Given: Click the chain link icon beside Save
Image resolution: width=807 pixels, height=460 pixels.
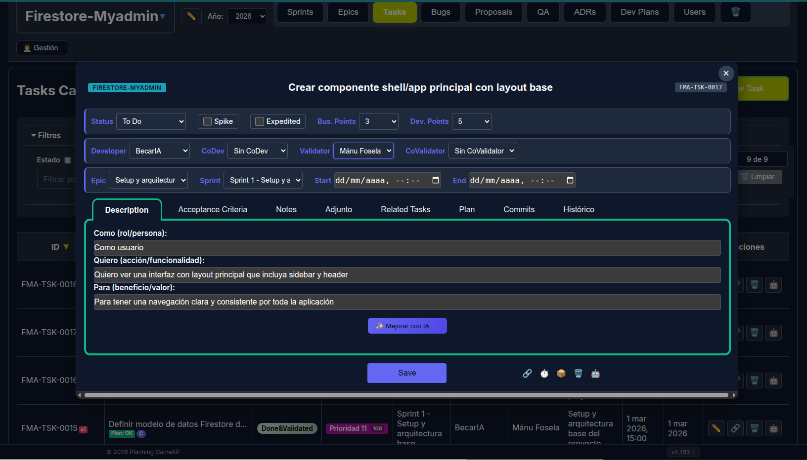Looking at the screenshot, I should [x=527, y=374].
